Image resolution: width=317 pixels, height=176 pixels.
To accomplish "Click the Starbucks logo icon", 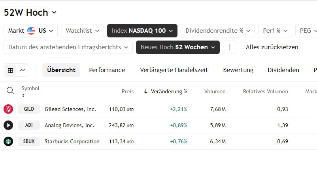I will point(8,141).
